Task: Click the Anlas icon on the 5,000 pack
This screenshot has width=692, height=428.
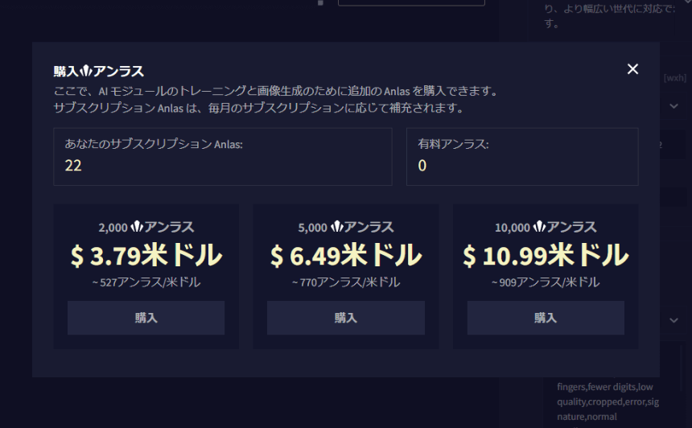Action: (336, 228)
